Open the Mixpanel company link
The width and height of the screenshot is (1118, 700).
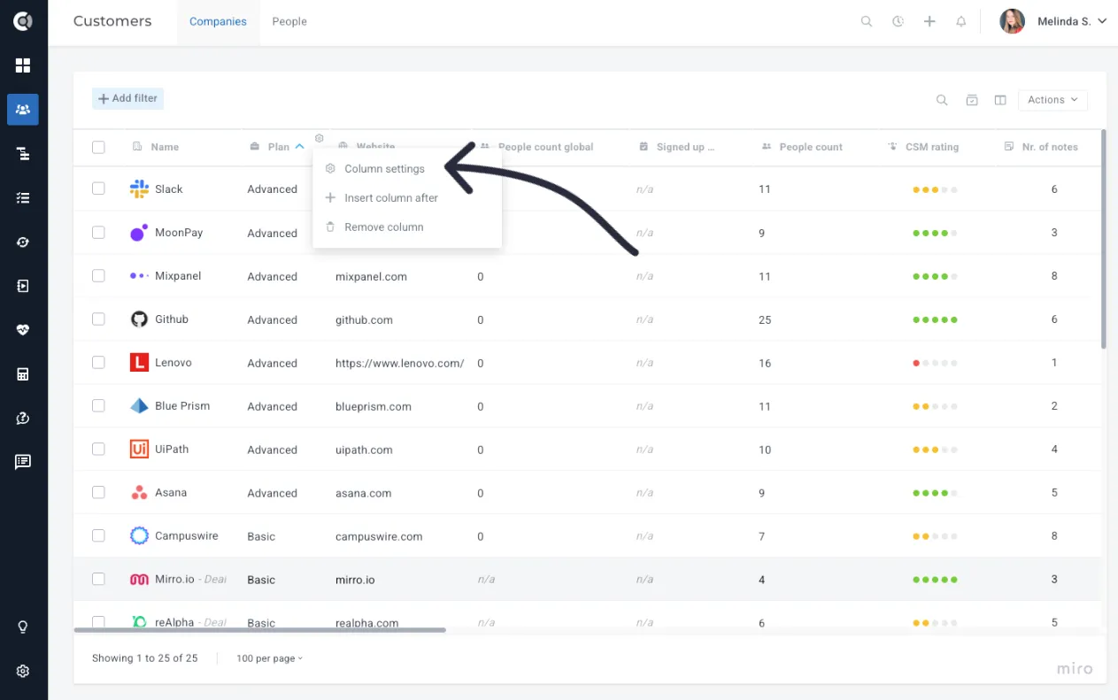(178, 276)
